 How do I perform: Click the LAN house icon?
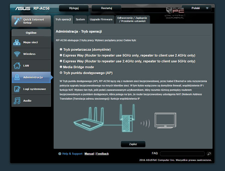point(17,66)
